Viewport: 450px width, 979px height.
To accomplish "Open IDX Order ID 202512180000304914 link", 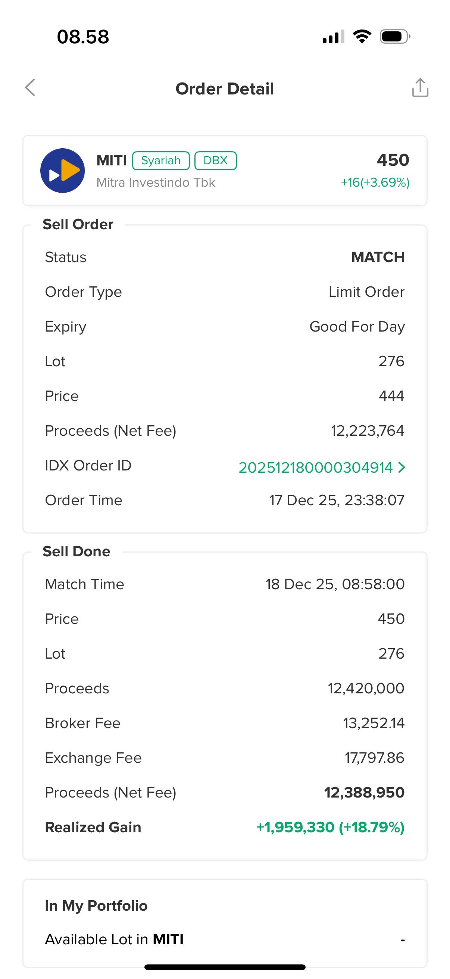I will pos(315,467).
